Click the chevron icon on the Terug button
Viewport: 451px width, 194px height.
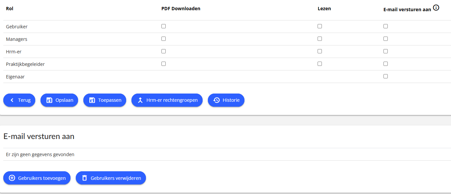pos(12,100)
